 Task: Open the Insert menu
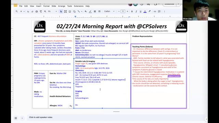coord(39,6)
